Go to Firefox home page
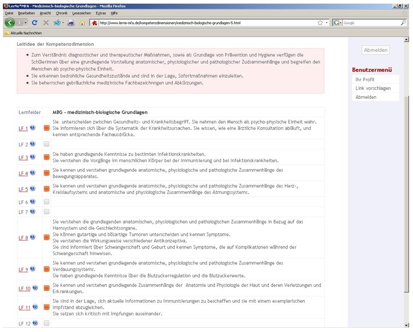This screenshot has height=332, width=413. 82,23
